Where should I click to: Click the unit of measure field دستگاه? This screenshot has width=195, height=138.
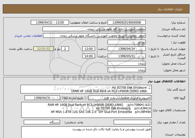coord(42,122)
